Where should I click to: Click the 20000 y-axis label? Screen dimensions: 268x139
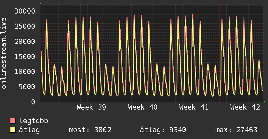[x=25, y=41]
